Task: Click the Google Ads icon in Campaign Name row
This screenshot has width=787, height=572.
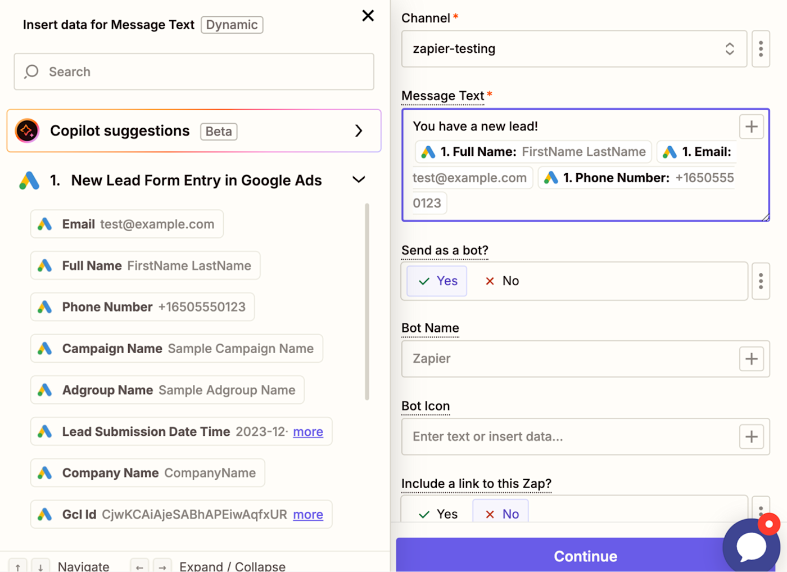Action: click(x=45, y=349)
